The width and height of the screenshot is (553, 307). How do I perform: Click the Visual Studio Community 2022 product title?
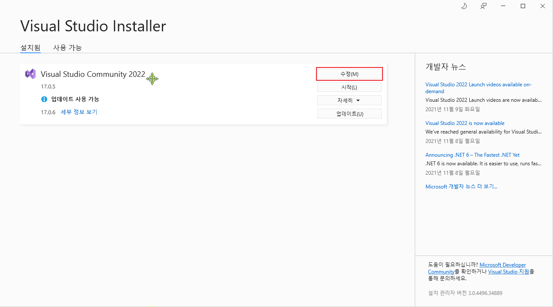tap(93, 74)
